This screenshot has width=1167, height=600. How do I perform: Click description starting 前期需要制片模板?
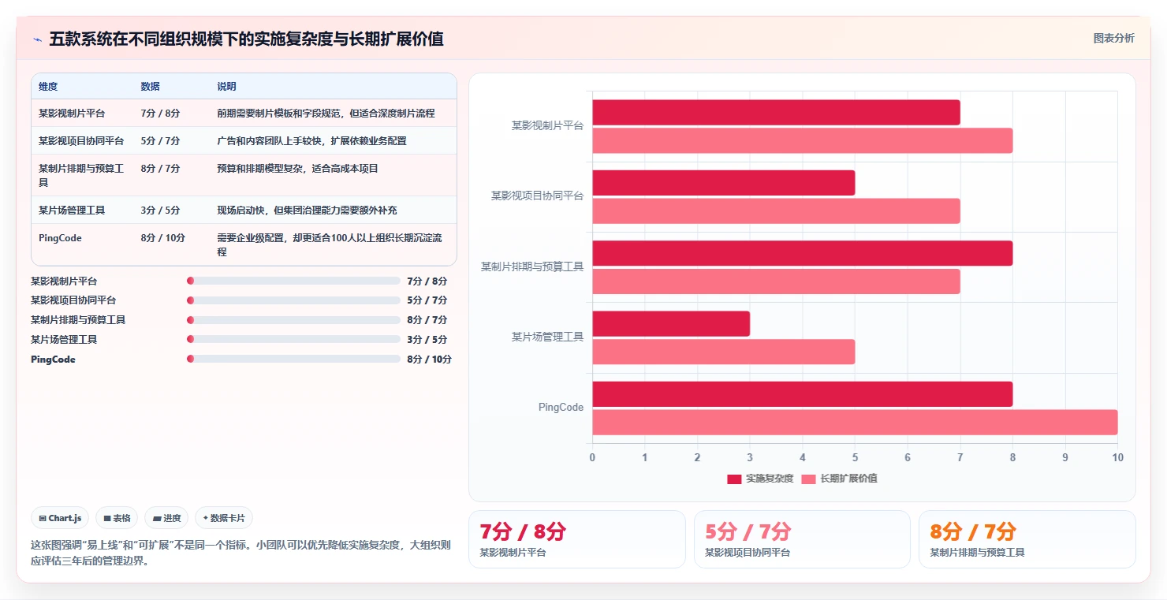326,114
